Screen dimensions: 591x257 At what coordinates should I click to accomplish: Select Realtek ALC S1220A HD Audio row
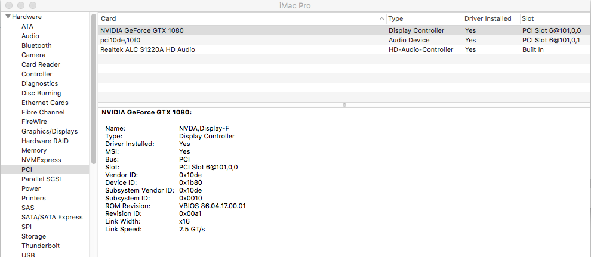344,49
